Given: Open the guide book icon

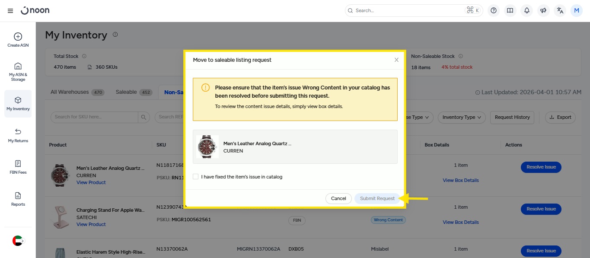Looking at the screenshot, I should (x=510, y=11).
